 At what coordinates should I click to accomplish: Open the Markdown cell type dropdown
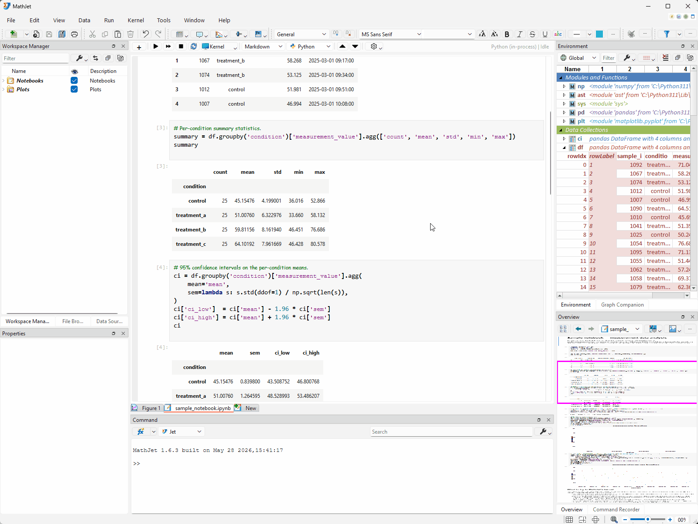point(263,46)
